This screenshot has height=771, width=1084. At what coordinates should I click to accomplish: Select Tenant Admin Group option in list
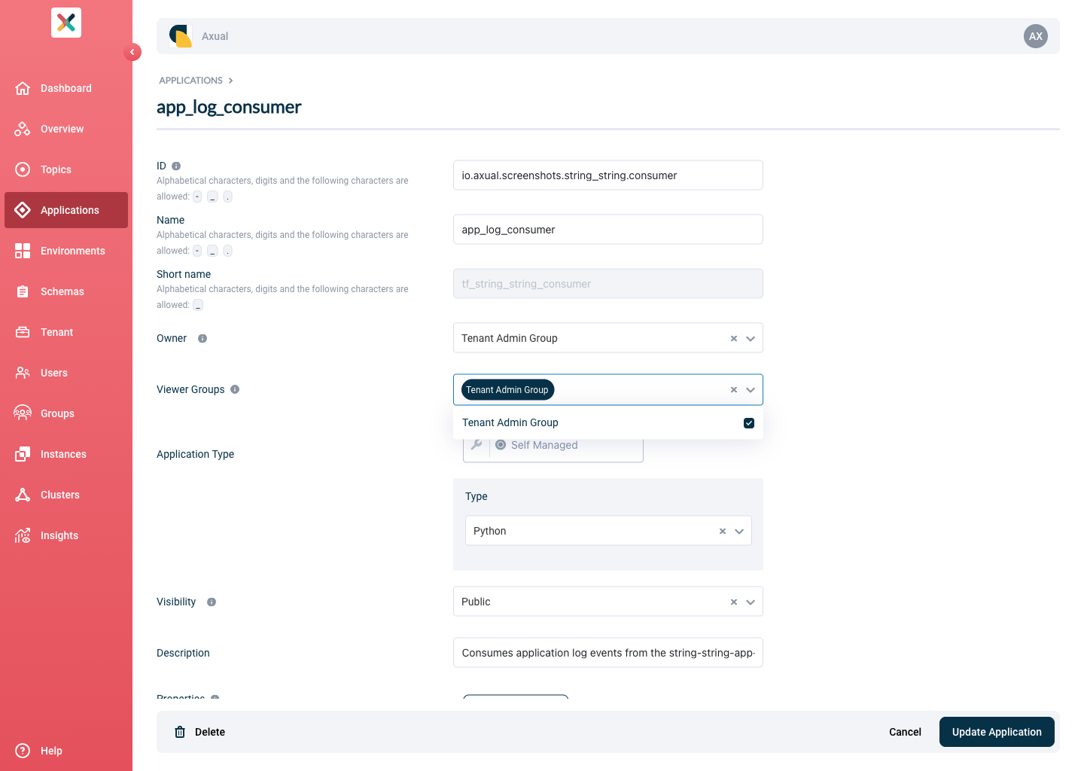(608, 423)
